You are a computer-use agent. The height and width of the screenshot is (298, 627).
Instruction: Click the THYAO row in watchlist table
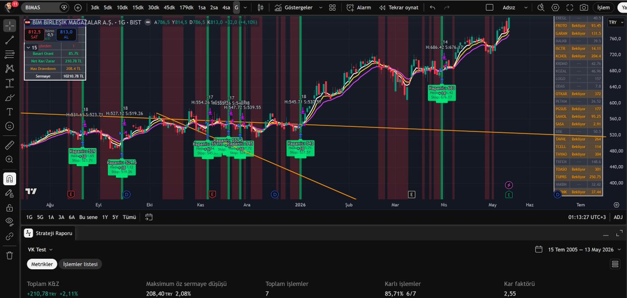[578, 154]
